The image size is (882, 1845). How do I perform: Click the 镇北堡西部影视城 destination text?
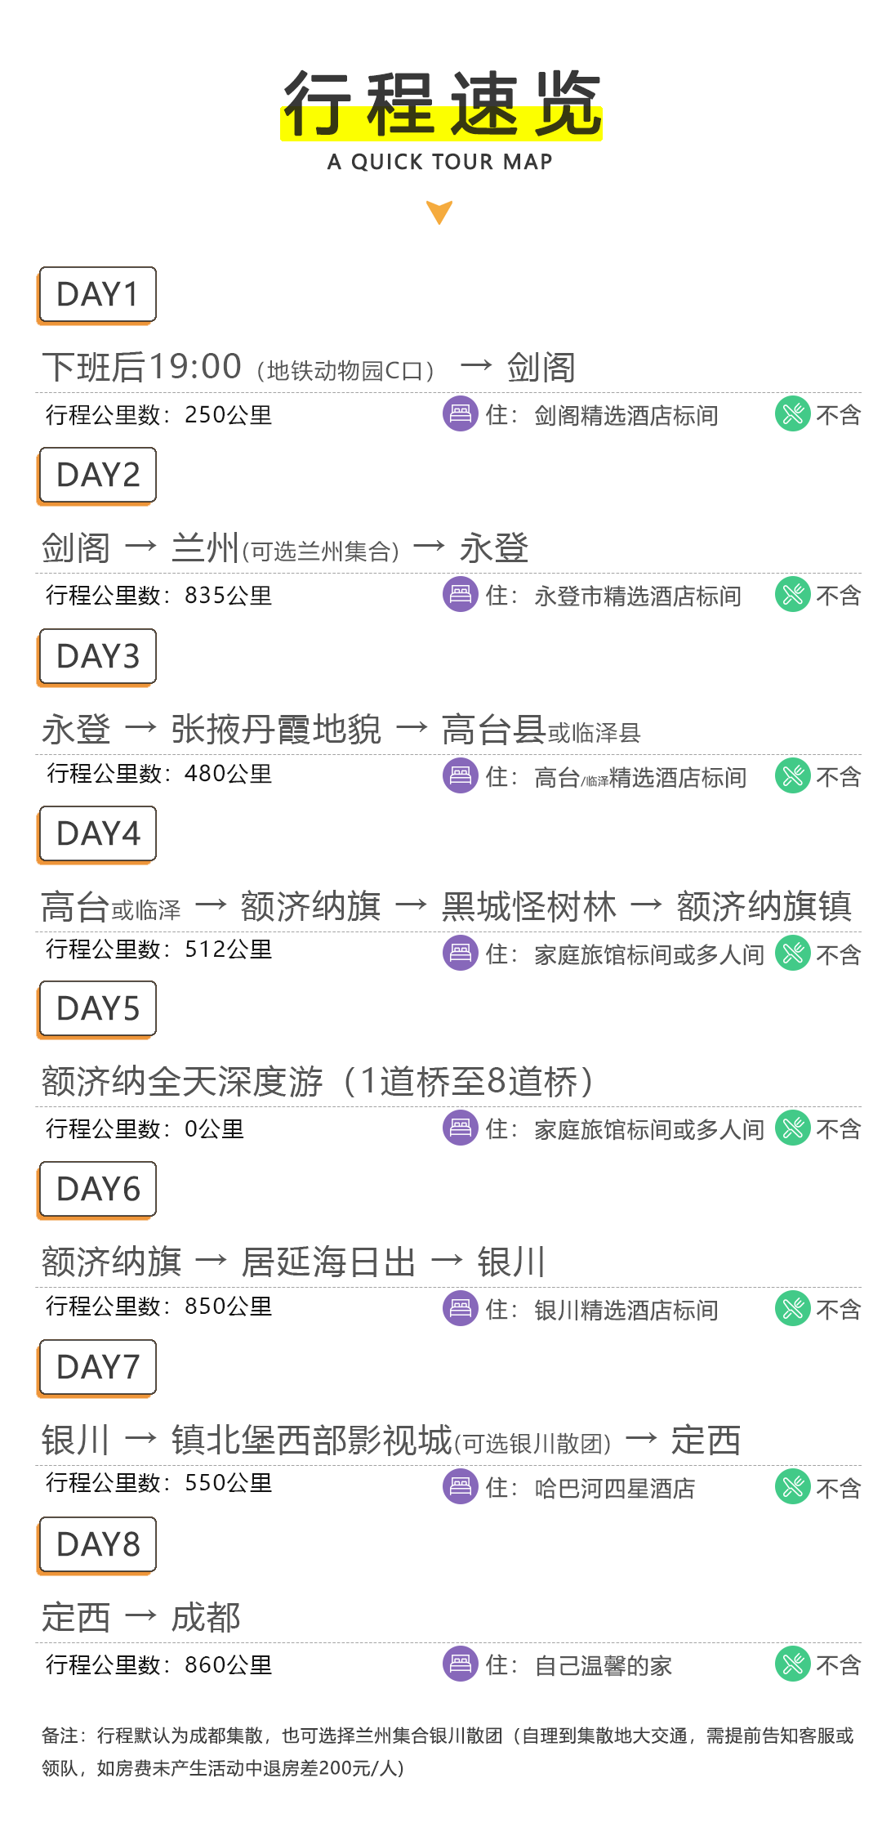pyautogui.click(x=311, y=1440)
